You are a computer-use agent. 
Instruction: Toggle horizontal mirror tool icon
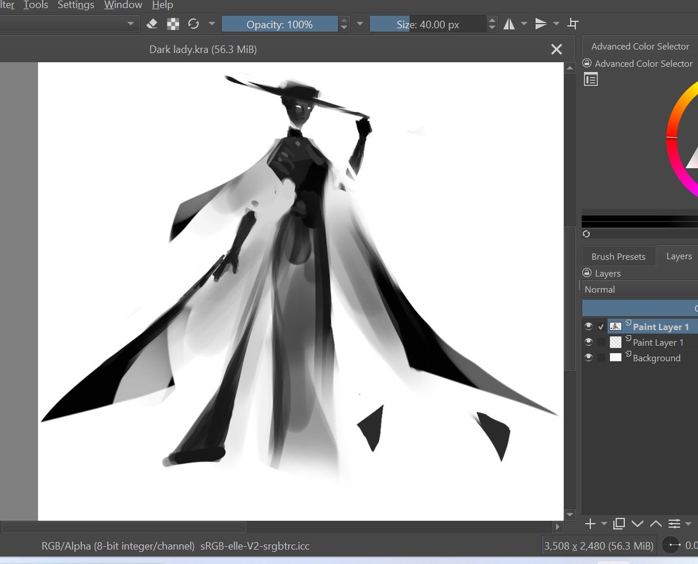coord(509,24)
